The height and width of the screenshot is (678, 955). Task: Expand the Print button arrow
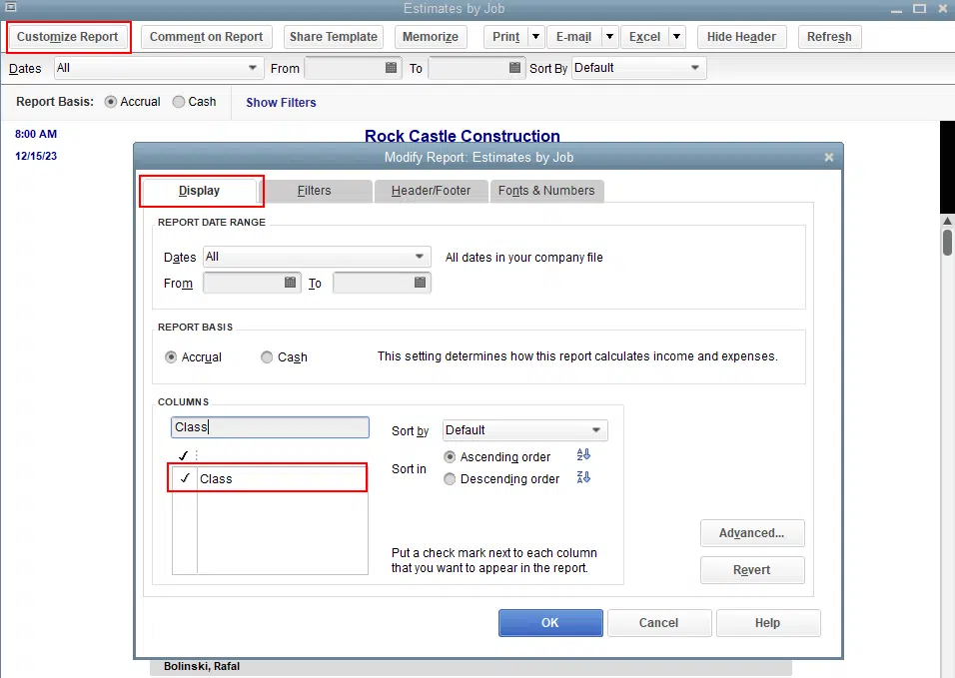point(536,37)
